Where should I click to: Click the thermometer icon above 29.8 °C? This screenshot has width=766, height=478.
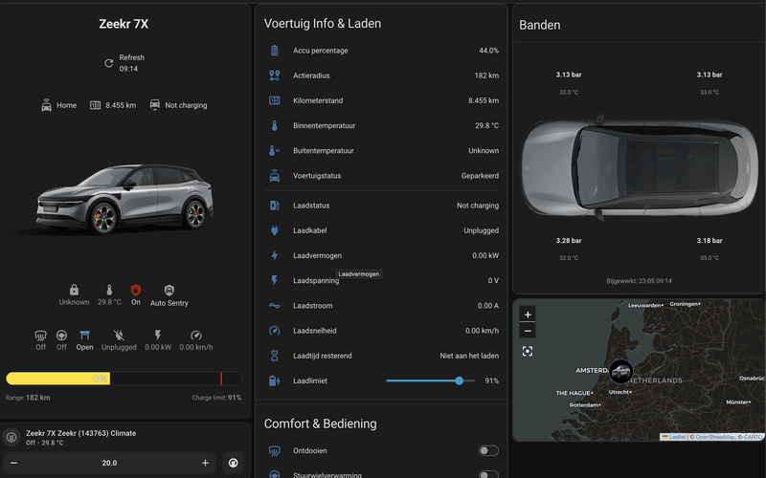[109, 290]
